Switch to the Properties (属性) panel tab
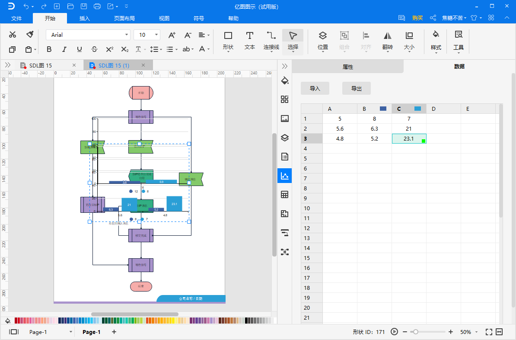Viewport: 516px width, 340px height. 348,67
